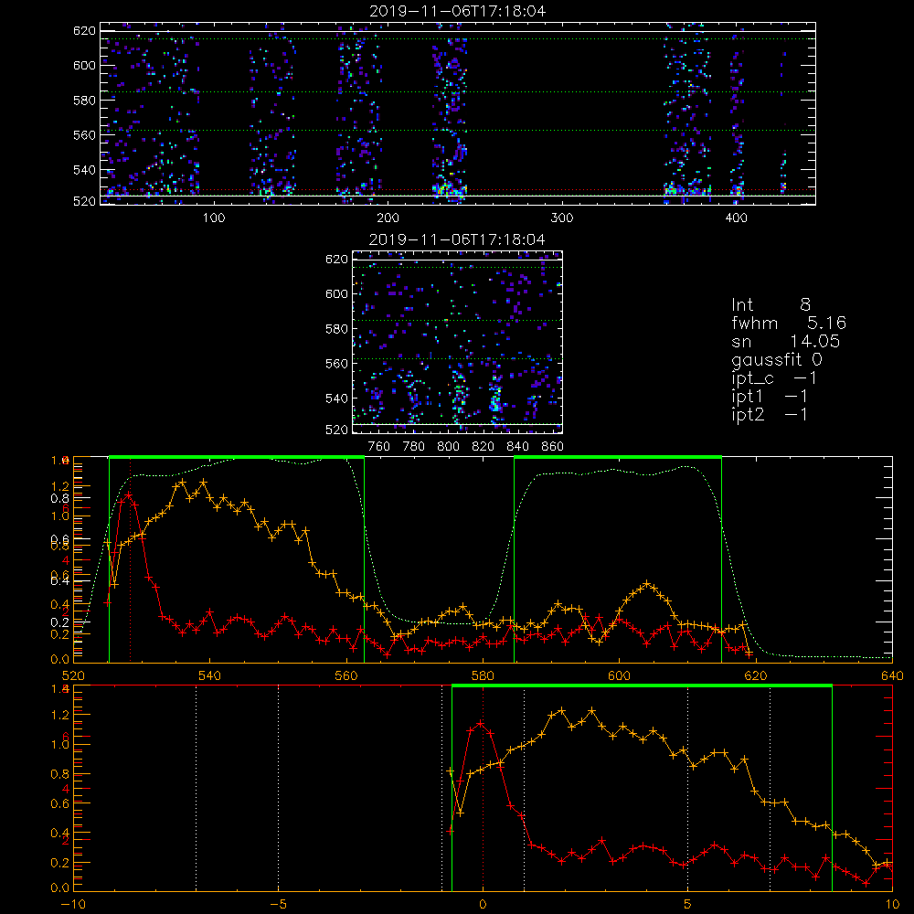The image size is (914, 914).
Task: Click x-axis label '100' of the wide image panel
Action: point(214,218)
